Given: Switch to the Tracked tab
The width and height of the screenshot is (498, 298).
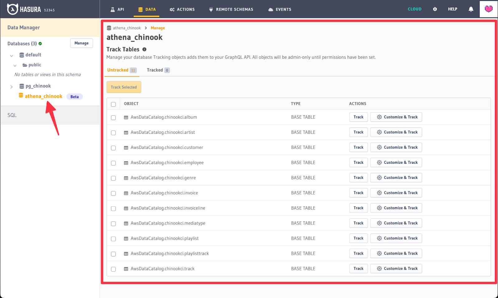Looking at the screenshot, I should point(158,70).
